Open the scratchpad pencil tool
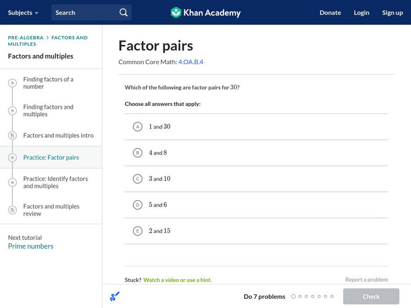 tap(115, 296)
